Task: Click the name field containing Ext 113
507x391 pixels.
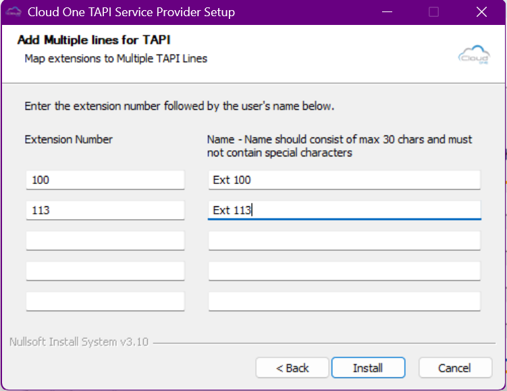Action: coord(344,210)
